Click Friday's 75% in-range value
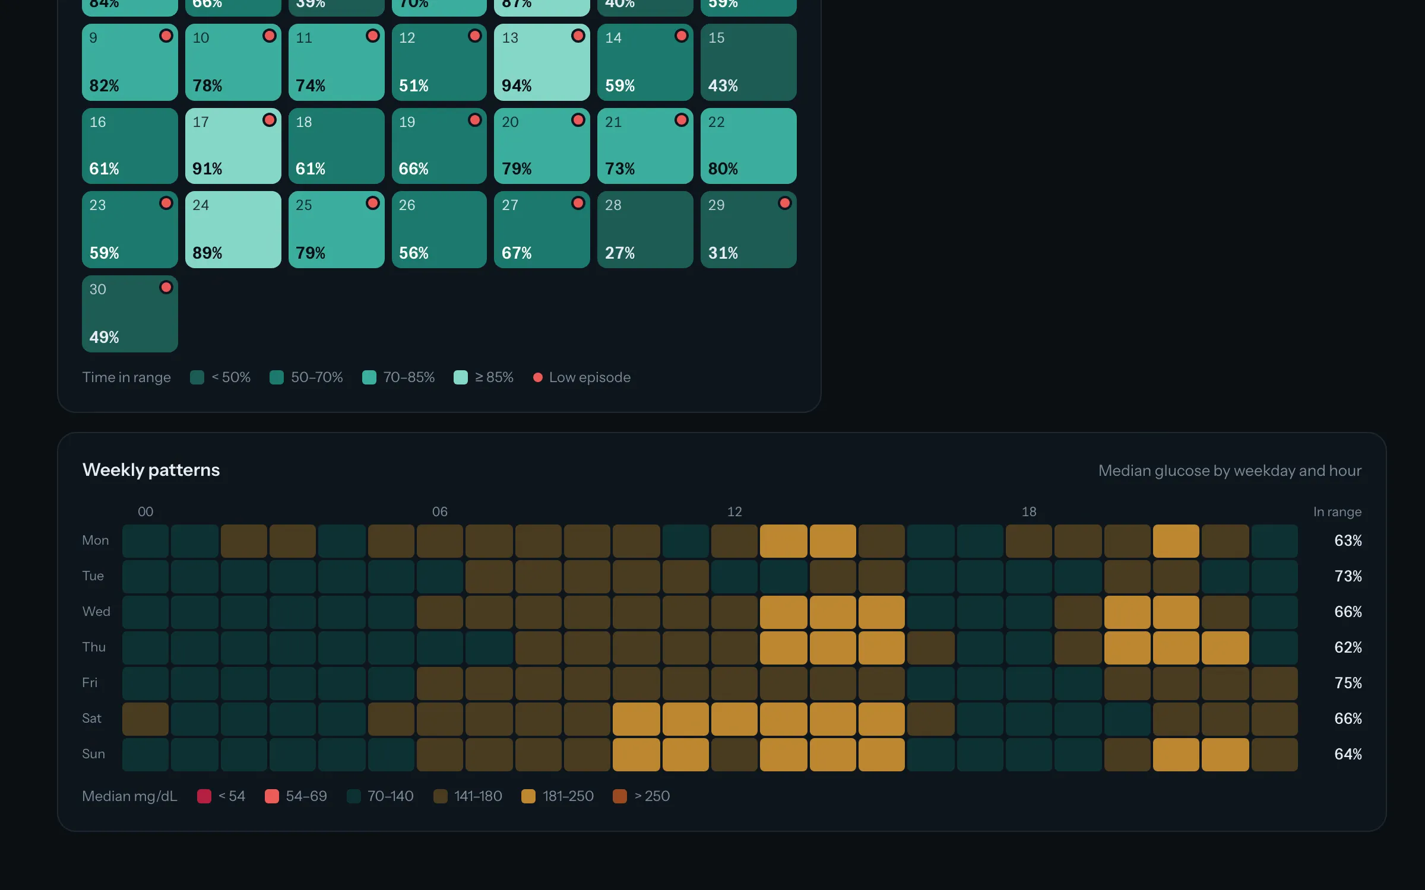The image size is (1425, 890). click(x=1348, y=683)
